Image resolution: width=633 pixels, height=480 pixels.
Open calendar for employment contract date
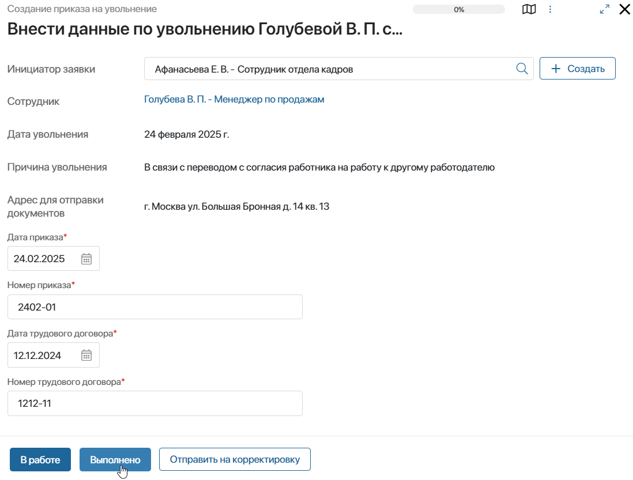click(86, 356)
